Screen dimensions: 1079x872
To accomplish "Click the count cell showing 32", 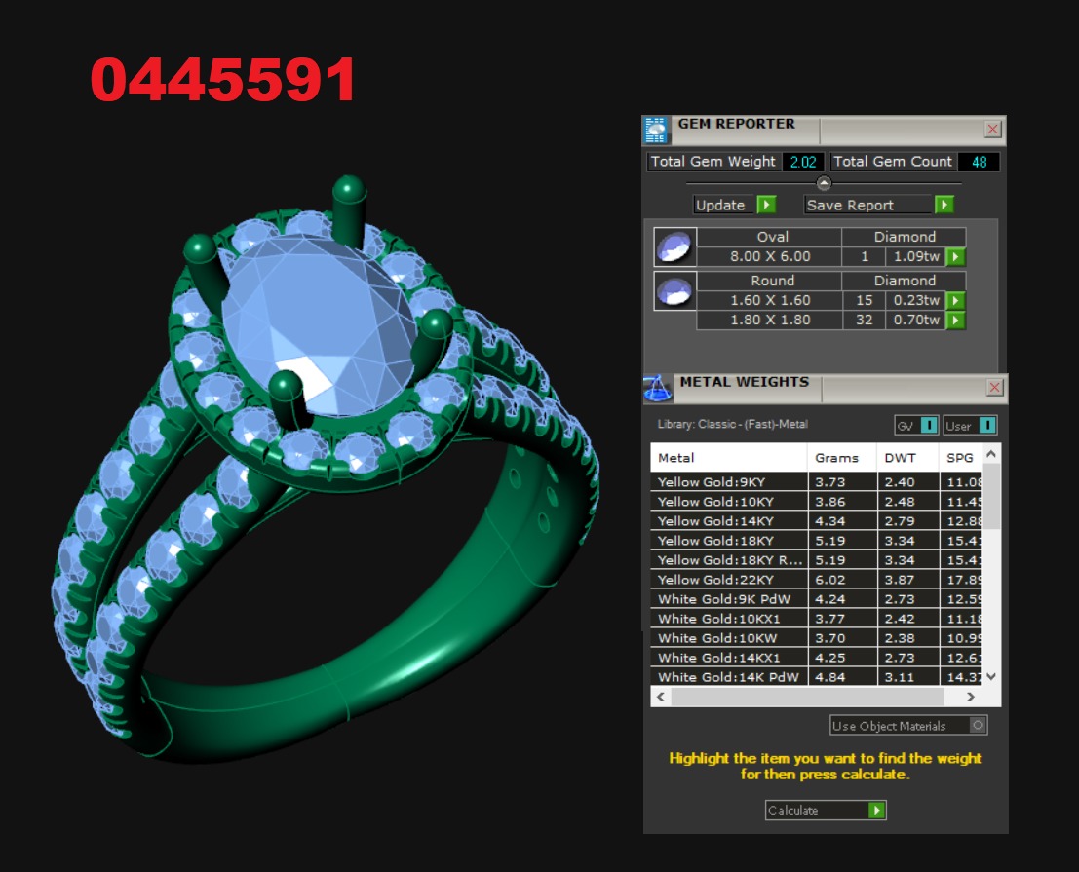I will [865, 320].
